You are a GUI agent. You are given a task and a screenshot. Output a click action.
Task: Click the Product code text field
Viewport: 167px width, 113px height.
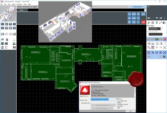point(103,99)
